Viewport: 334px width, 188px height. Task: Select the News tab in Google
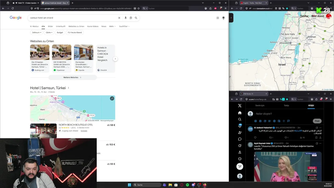point(104,26)
